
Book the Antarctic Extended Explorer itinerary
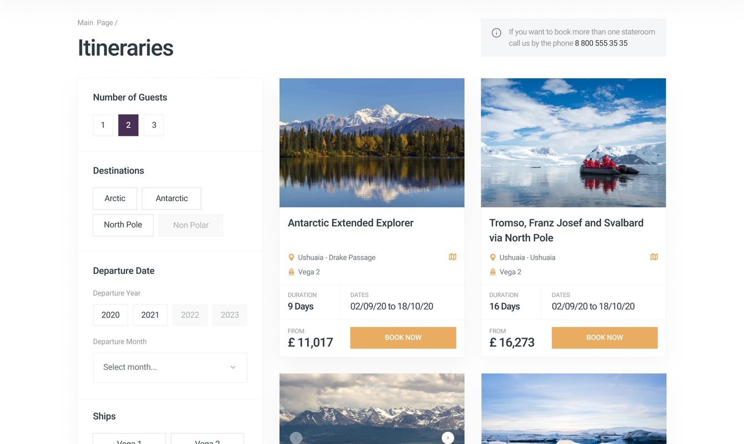(x=403, y=338)
